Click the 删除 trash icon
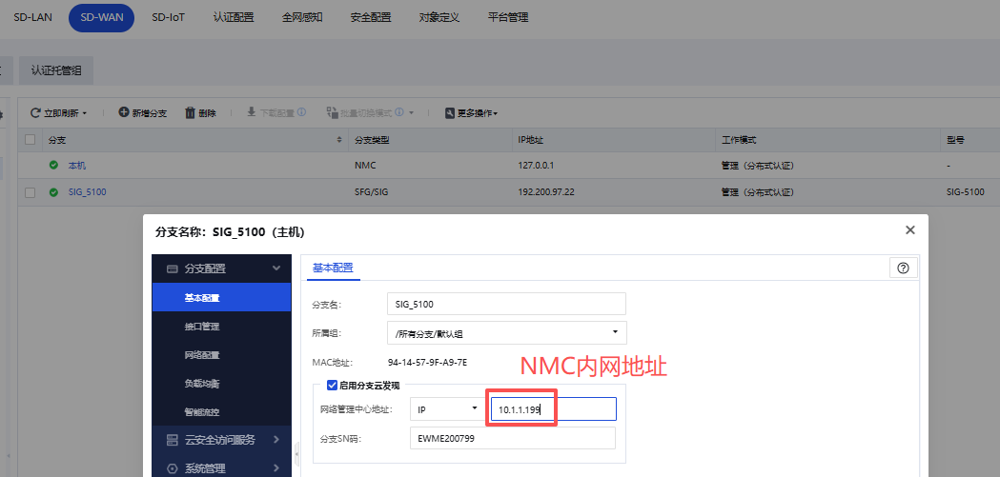 pos(190,112)
